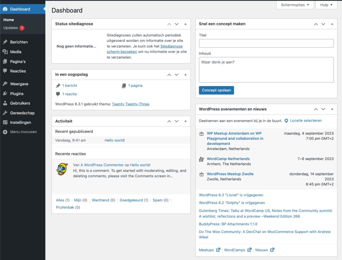The height and width of the screenshot is (260, 342).
Task: Move In een oogopslag panel down
Action: 177,75
